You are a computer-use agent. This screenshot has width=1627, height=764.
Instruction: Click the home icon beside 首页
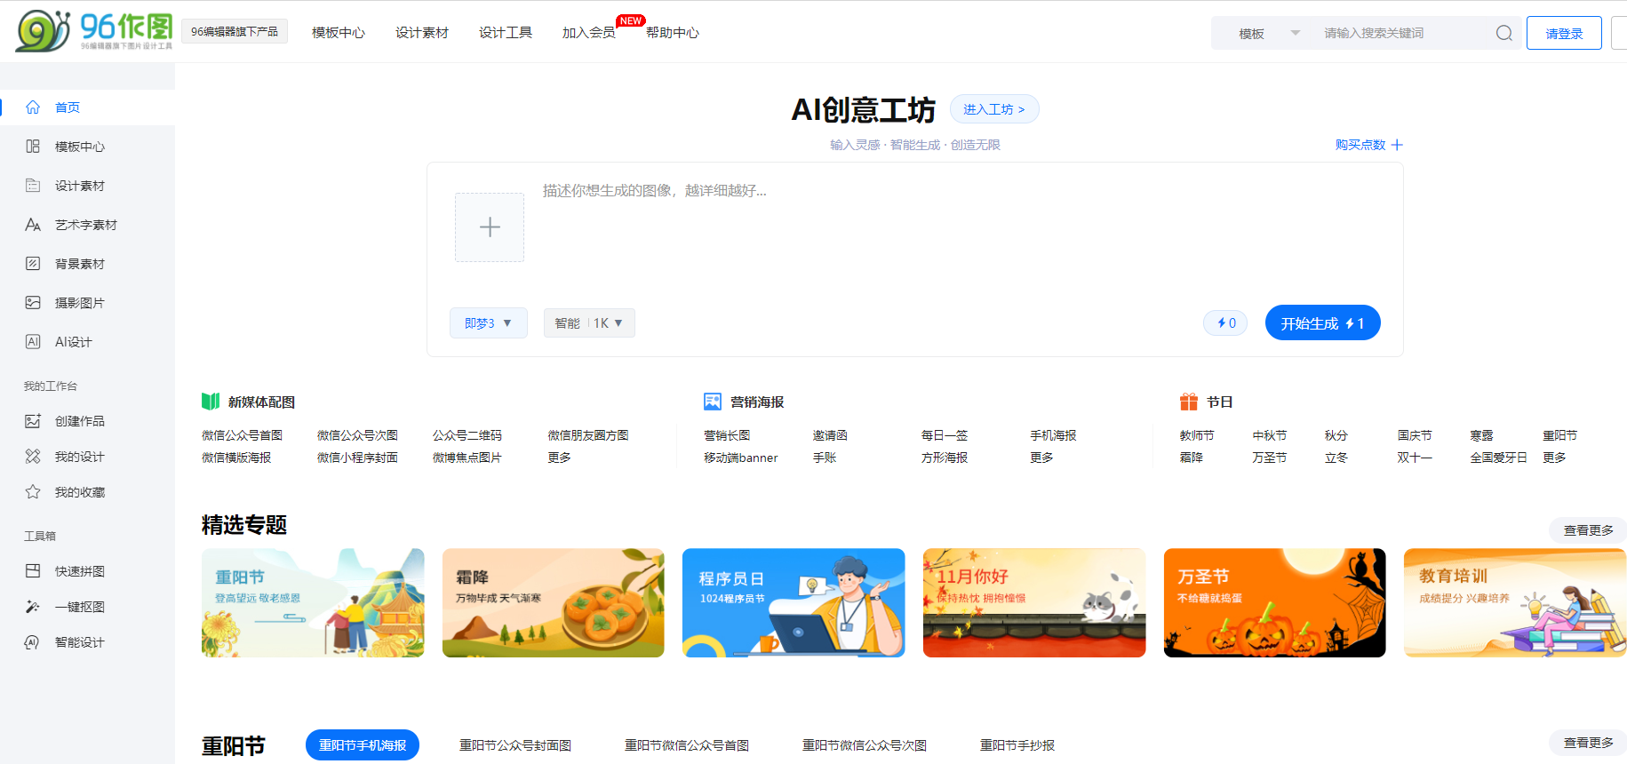(33, 107)
